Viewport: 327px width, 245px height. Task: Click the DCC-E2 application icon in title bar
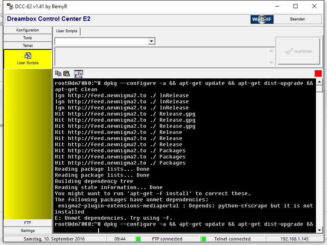[x=10, y=6]
